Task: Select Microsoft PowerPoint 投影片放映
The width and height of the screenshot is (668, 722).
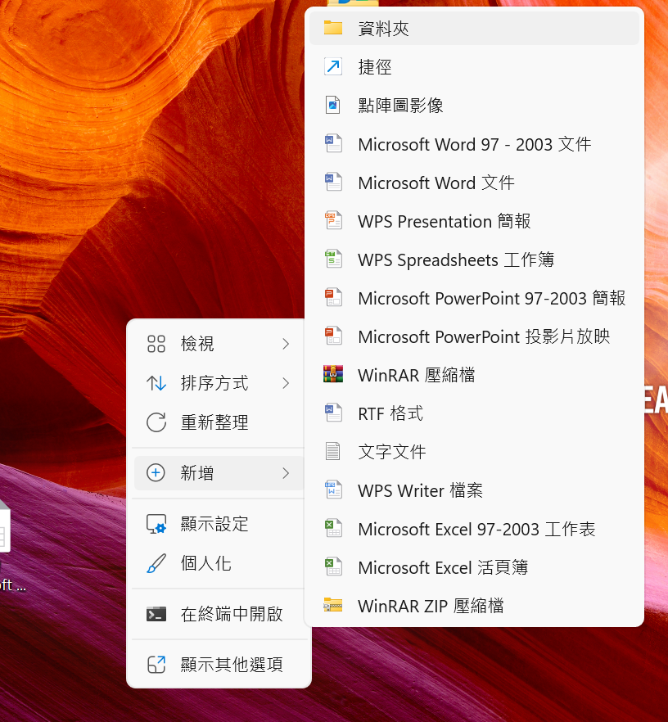Action: pyautogui.click(x=474, y=336)
